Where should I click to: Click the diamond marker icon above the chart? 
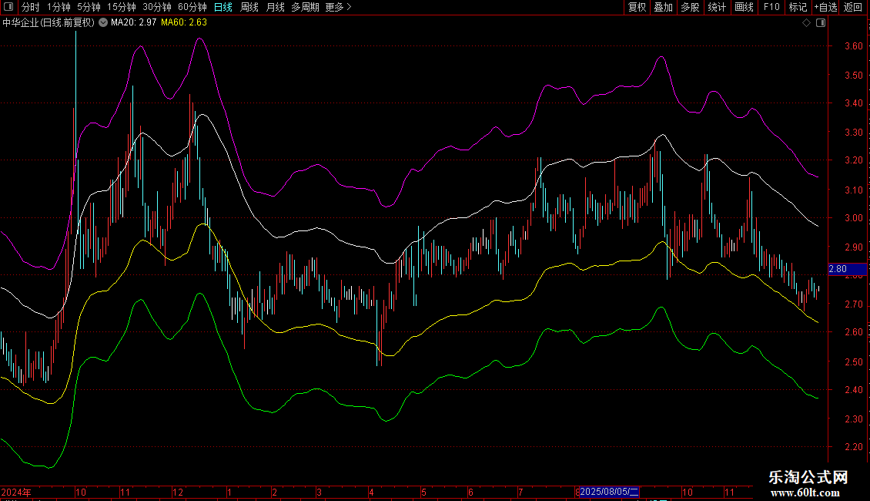point(807,23)
